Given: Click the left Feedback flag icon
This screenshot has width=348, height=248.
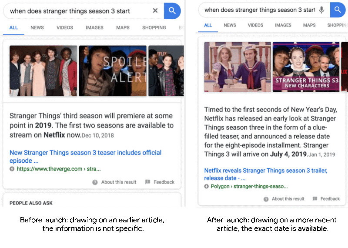Looking at the screenshot, I should point(147,182).
